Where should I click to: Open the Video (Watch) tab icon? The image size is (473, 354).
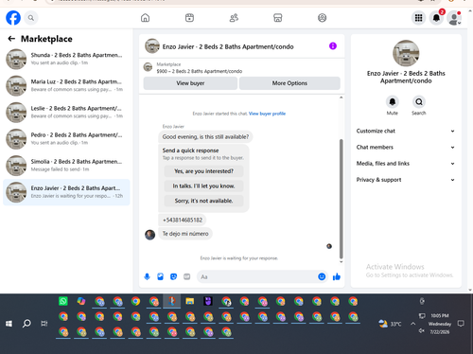189,18
